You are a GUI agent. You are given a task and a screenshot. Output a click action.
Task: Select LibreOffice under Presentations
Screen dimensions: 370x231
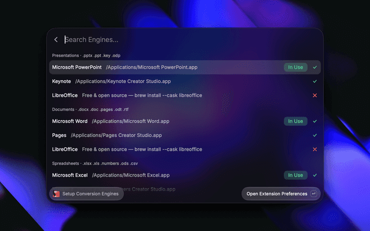click(185, 95)
